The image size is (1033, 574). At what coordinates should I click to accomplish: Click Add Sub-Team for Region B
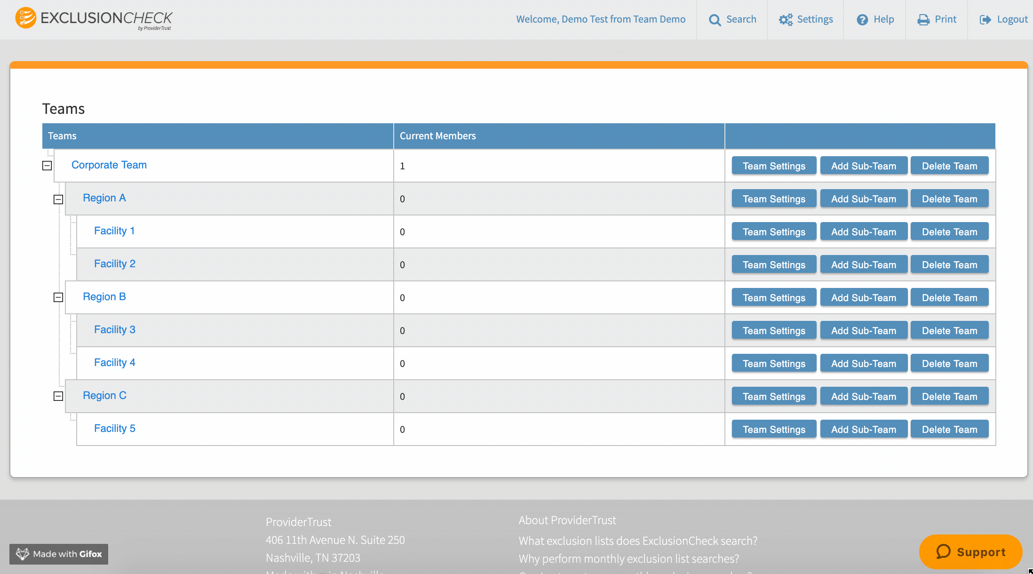(863, 297)
